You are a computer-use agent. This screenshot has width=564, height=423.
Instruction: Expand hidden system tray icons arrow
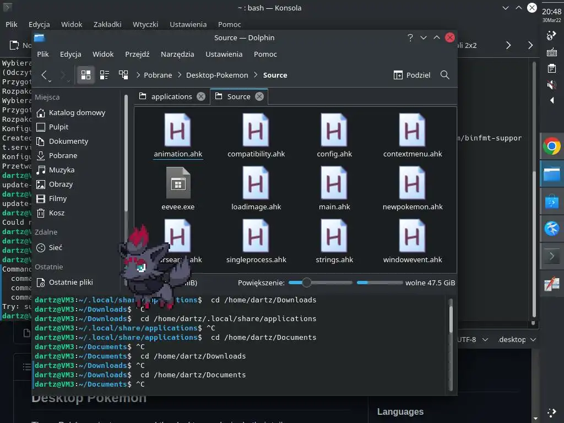click(x=552, y=100)
